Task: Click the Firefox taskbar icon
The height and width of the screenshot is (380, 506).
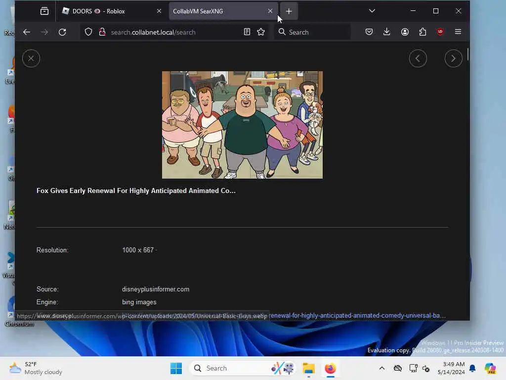Action: point(331,368)
